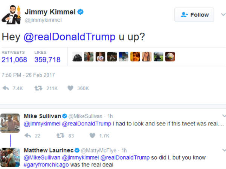
Task: Reply to Jimmy Kimmel's tweet
Action: coord(6,88)
